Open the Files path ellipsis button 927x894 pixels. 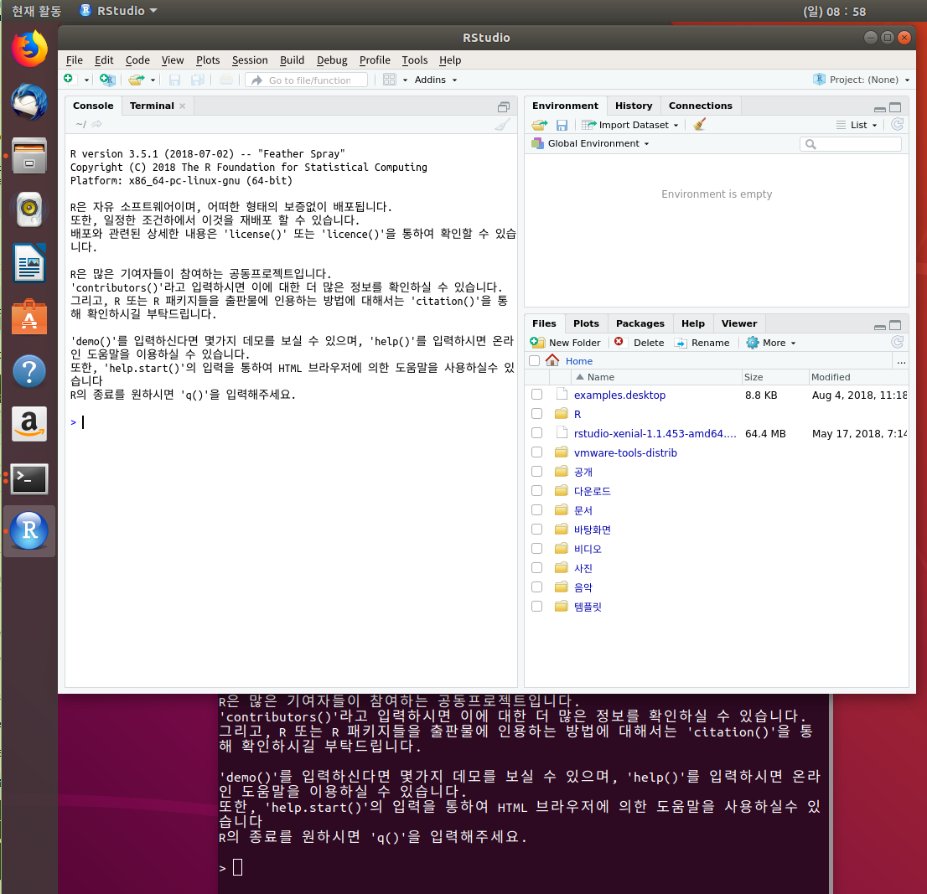click(x=901, y=361)
